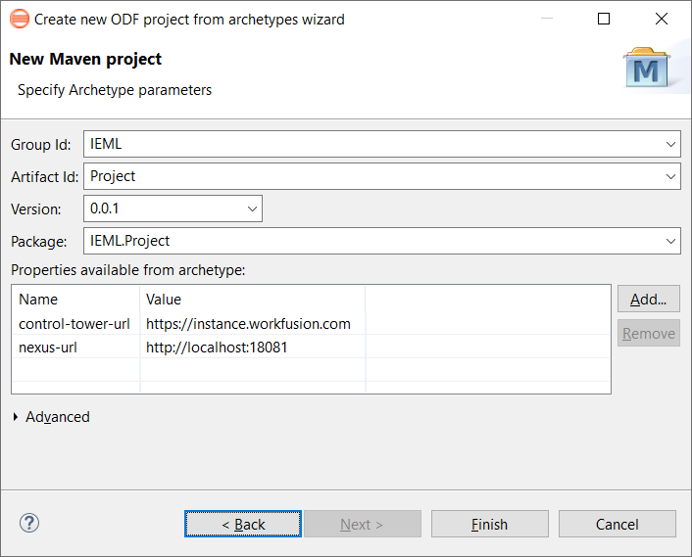Open the Group Id dropdown arrow

pos(670,144)
